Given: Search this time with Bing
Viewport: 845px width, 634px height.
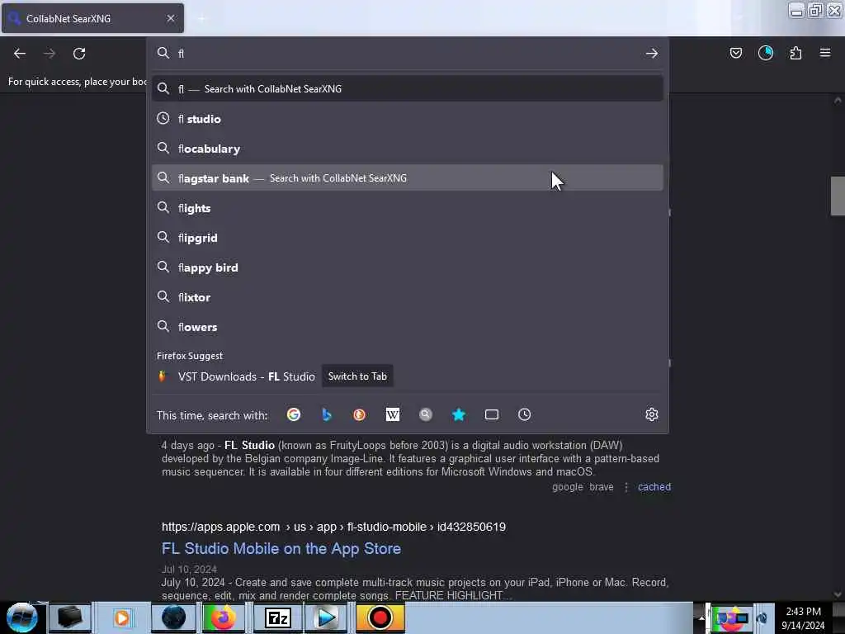Looking at the screenshot, I should [327, 414].
